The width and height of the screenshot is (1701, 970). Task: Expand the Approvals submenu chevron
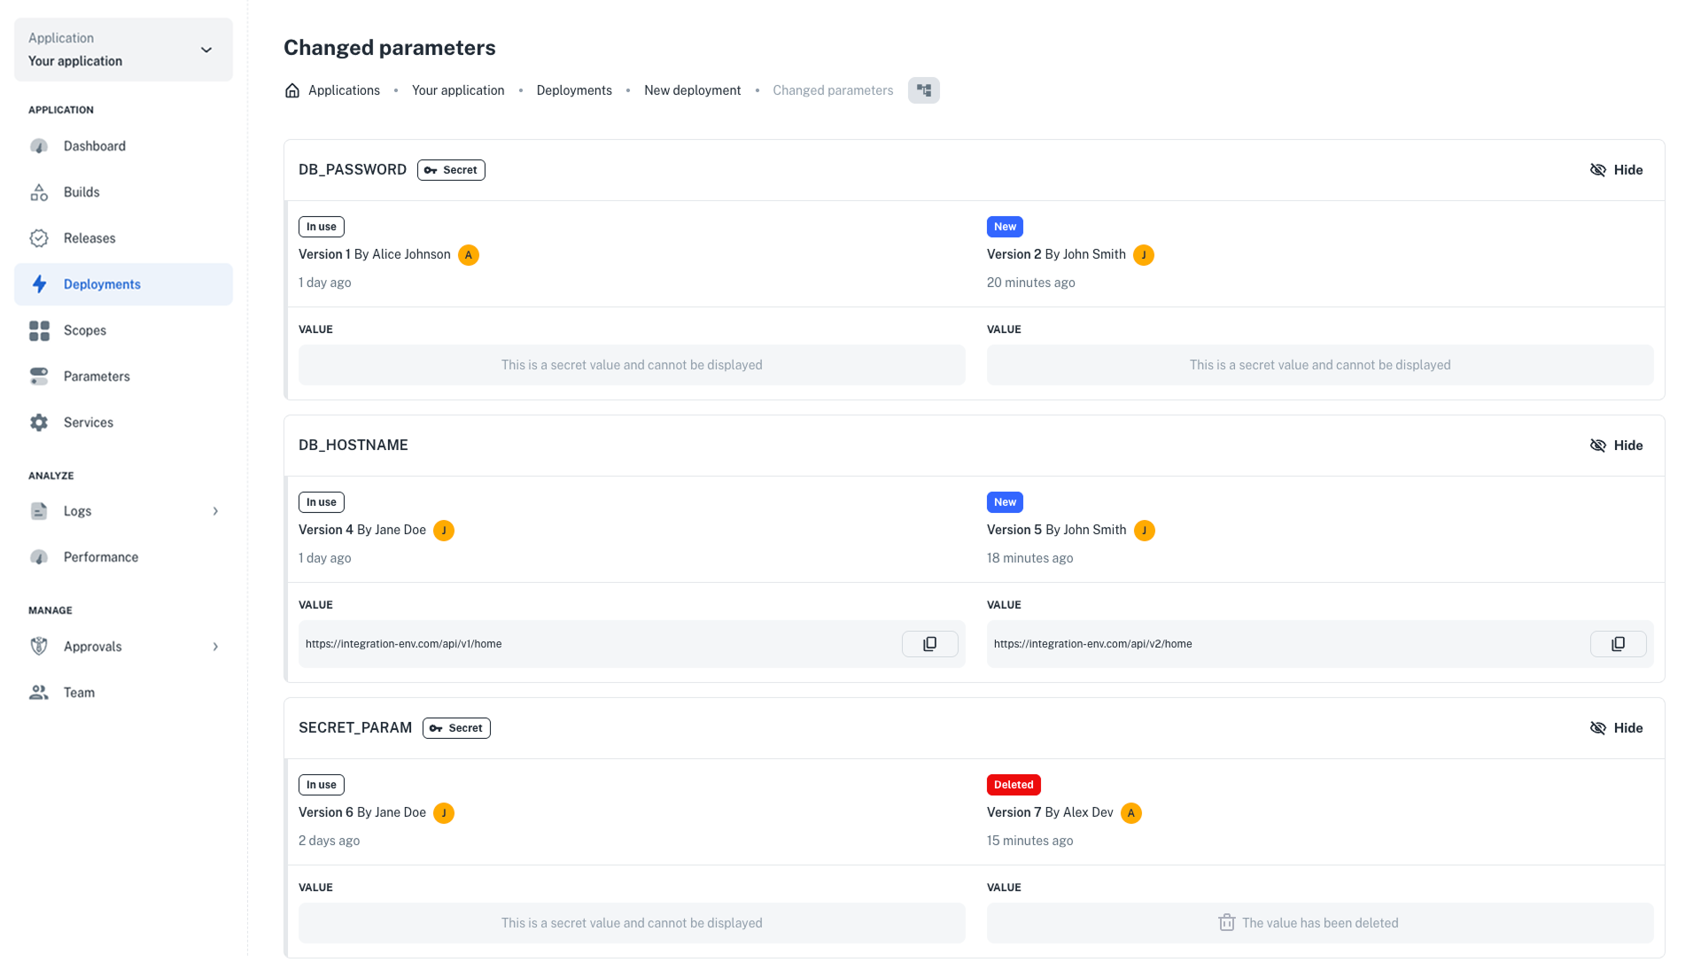[x=215, y=647]
